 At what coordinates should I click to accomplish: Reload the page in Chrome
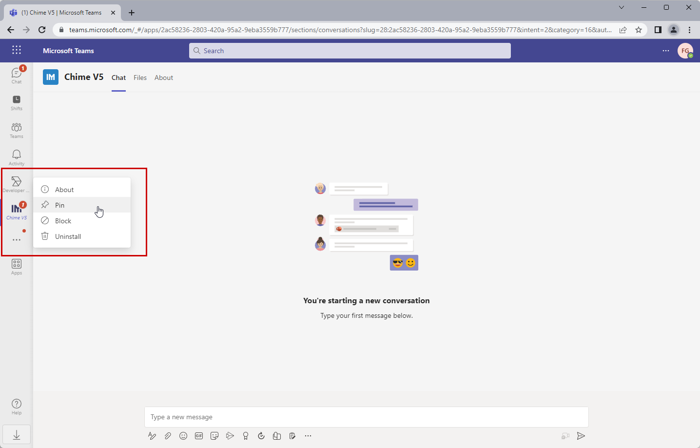pyautogui.click(x=42, y=30)
